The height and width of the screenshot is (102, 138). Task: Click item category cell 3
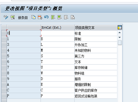click(24, 44)
